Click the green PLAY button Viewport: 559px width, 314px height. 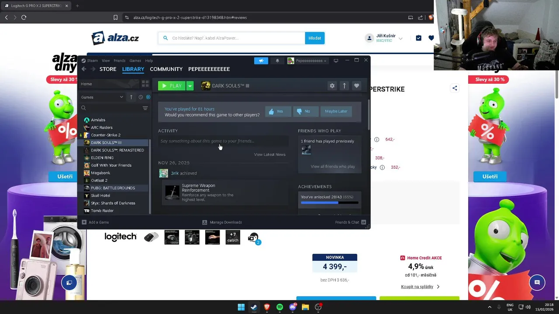point(172,86)
